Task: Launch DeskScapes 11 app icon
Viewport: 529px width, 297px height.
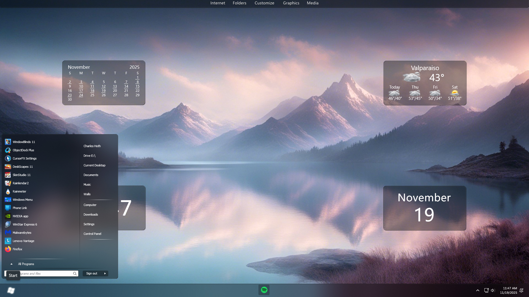Action: 8,167
